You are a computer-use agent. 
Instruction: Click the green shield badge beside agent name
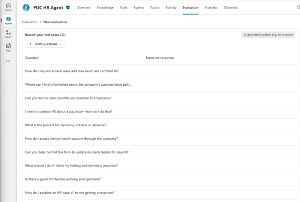click(68, 7)
